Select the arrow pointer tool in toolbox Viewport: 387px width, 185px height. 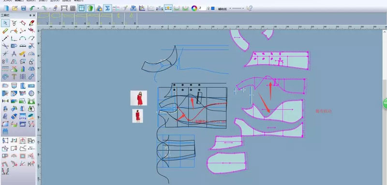(5, 23)
